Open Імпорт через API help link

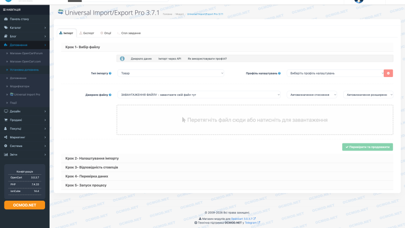[170, 59]
